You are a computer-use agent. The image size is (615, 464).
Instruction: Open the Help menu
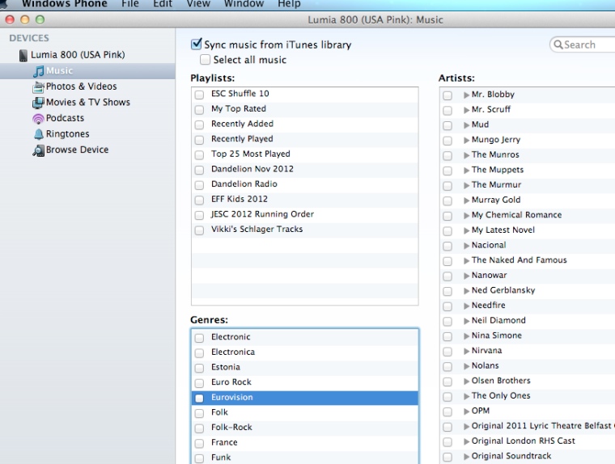[x=289, y=4]
